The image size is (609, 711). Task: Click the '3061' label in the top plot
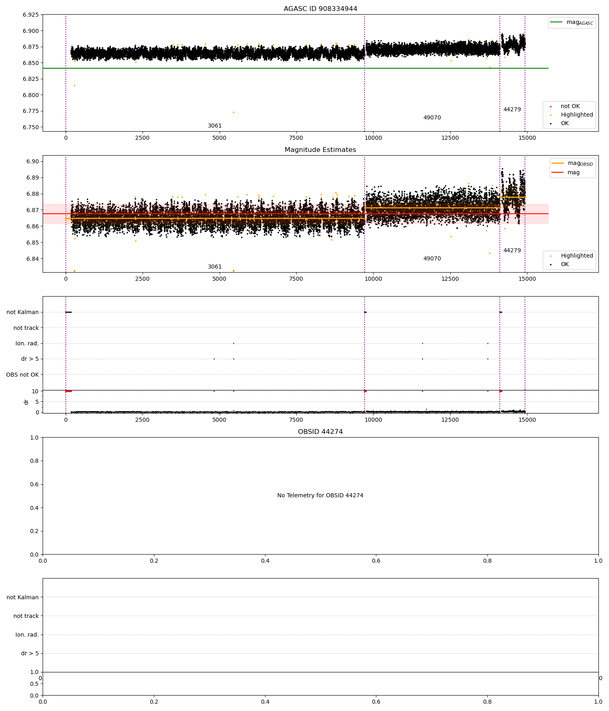[215, 126]
